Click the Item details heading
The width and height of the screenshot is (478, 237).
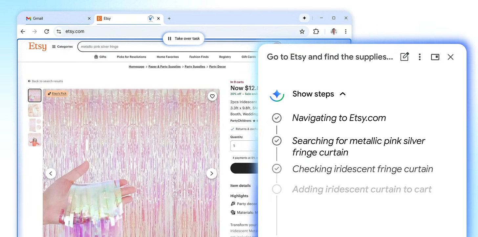pyautogui.click(x=240, y=186)
